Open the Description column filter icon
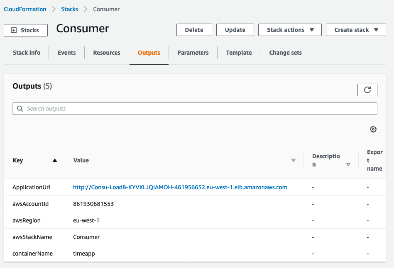Screen dimensions: 394x268 coord(348,164)
